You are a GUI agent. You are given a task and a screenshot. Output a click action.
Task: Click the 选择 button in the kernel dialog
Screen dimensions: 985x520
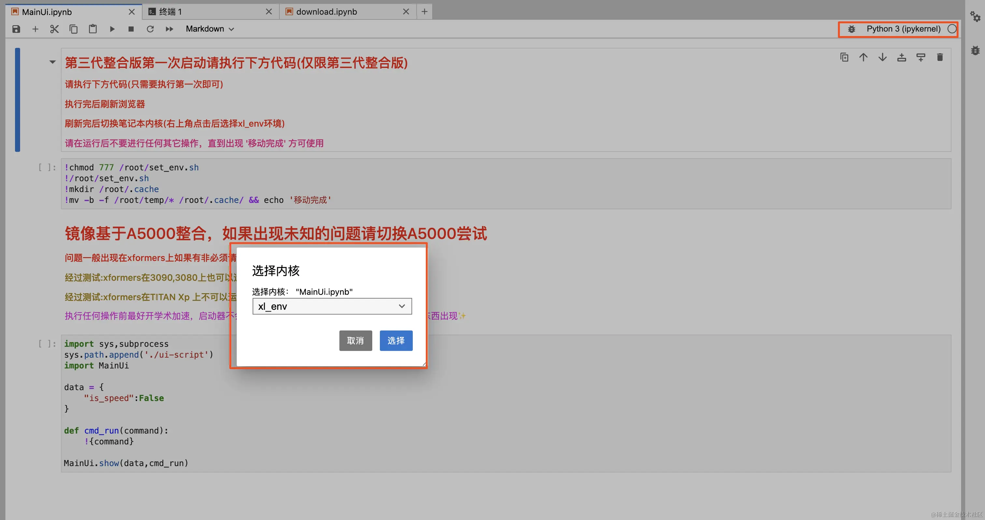point(396,340)
